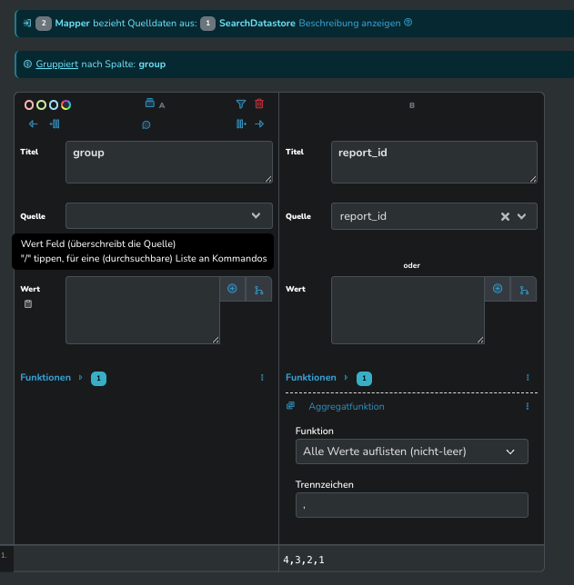Clear the report_id Quelle selection
The image size is (574, 585).
click(x=505, y=216)
